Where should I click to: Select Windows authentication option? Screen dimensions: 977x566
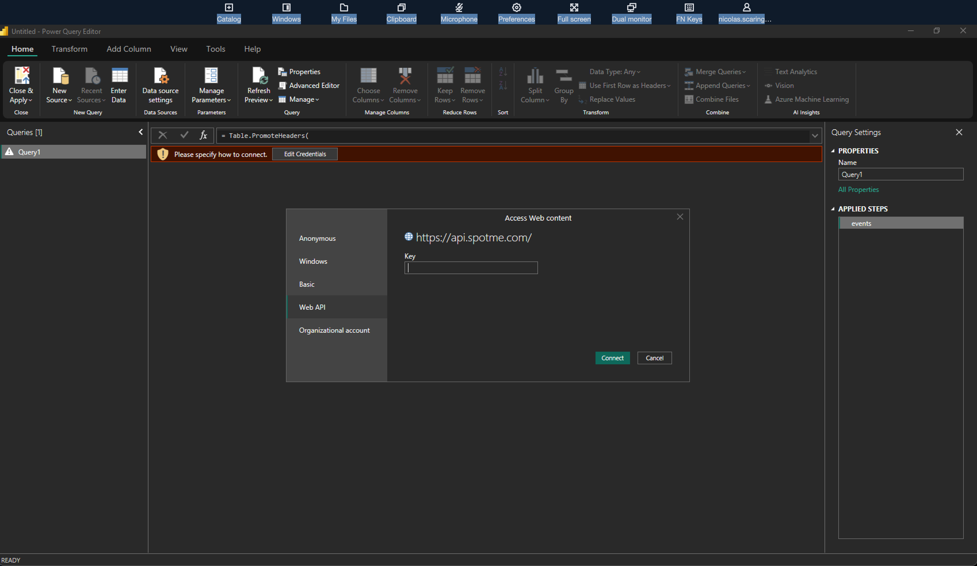[337, 261]
